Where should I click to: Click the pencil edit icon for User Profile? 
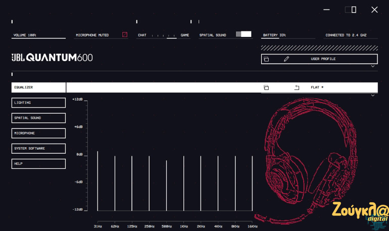(x=286, y=59)
